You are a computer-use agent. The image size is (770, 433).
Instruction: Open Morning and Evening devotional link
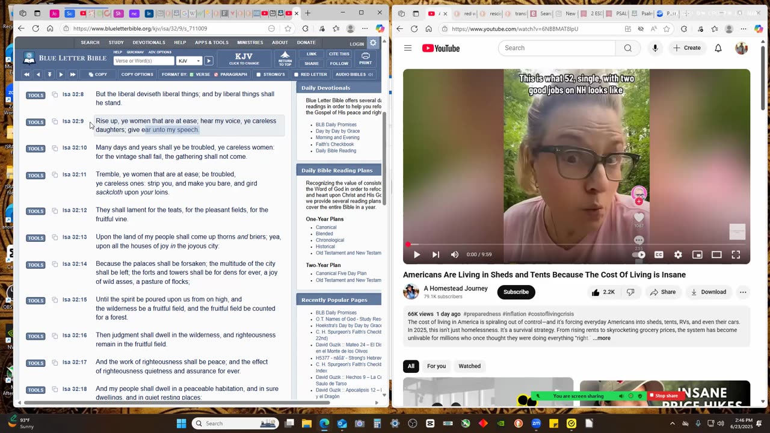click(337, 138)
